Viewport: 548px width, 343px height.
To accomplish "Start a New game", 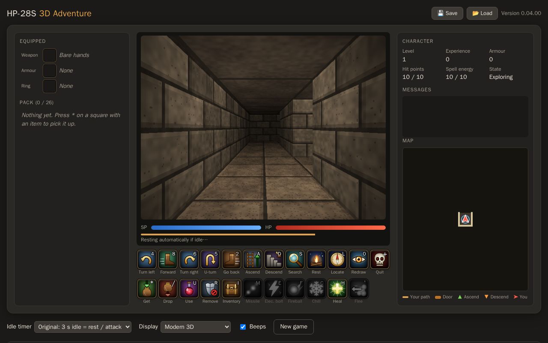I will pos(294,327).
